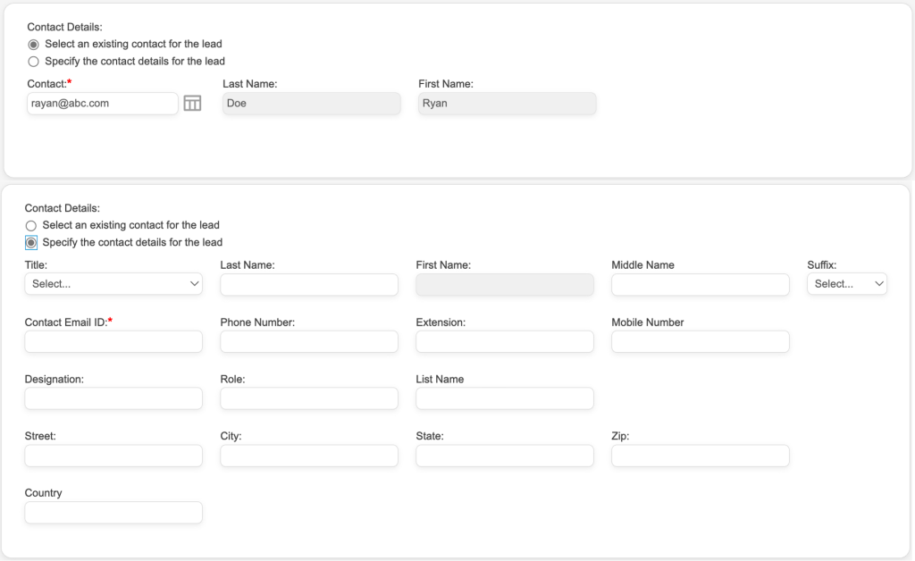The image size is (915, 561).
Task: Choose specify contact details radio in top panel
Action: (34, 62)
